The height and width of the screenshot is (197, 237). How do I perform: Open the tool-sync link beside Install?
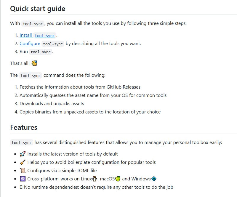[45, 36]
